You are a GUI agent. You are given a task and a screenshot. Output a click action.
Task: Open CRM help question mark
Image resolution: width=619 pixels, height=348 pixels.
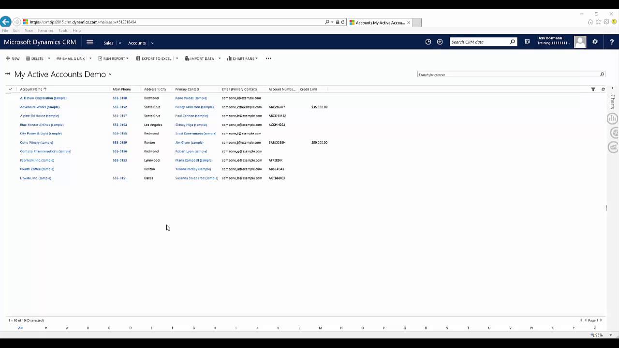tap(612, 42)
